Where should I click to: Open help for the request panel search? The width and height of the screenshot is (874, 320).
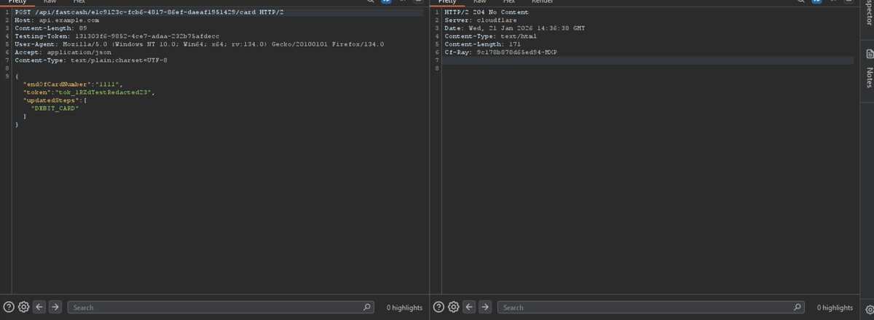tap(9, 307)
